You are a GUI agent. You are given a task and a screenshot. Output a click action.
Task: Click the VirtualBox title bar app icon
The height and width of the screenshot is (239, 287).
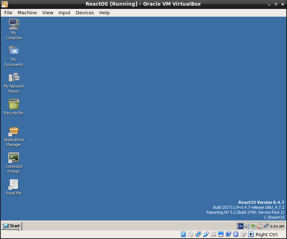[5, 4]
